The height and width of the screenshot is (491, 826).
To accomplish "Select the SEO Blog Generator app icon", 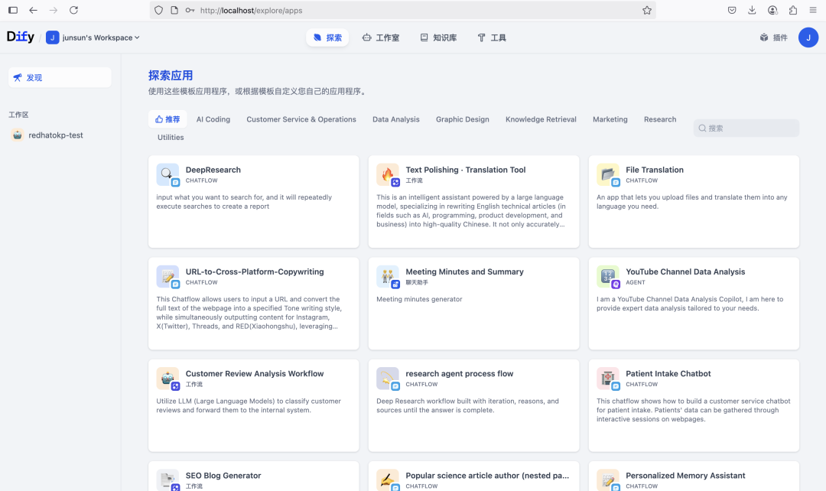I will click(x=167, y=480).
